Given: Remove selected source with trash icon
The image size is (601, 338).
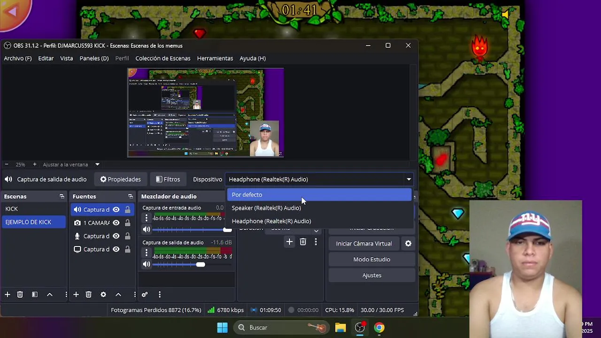Looking at the screenshot, I should pos(88,294).
